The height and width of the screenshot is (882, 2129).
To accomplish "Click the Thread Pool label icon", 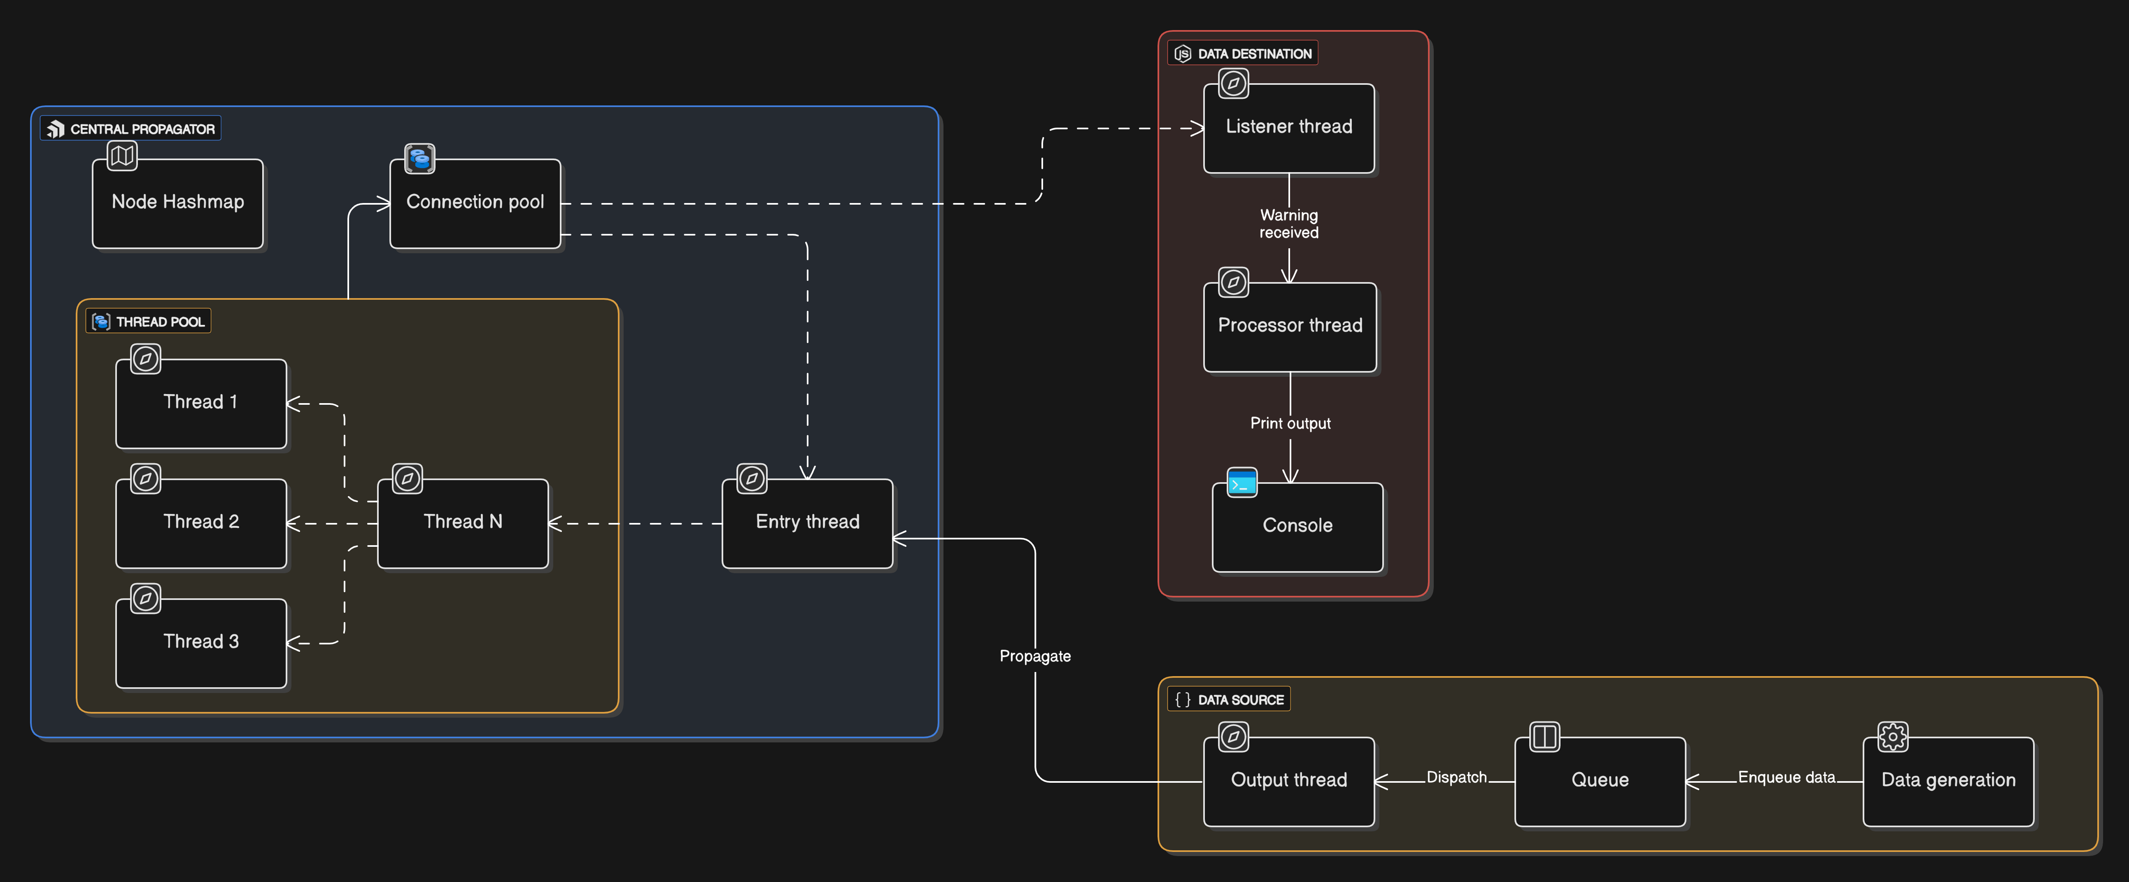I will (x=101, y=322).
